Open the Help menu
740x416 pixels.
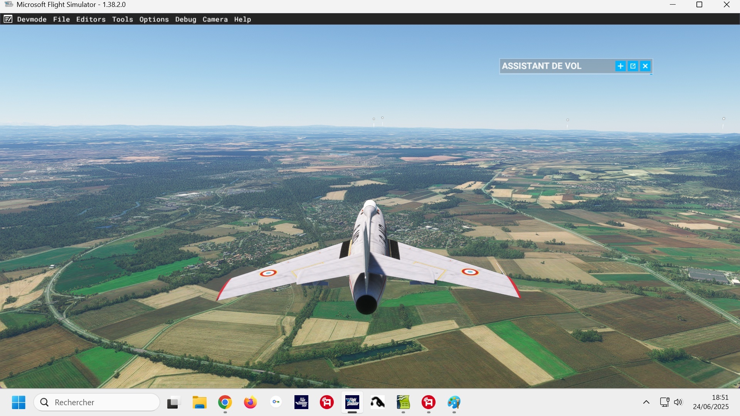pos(242,19)
